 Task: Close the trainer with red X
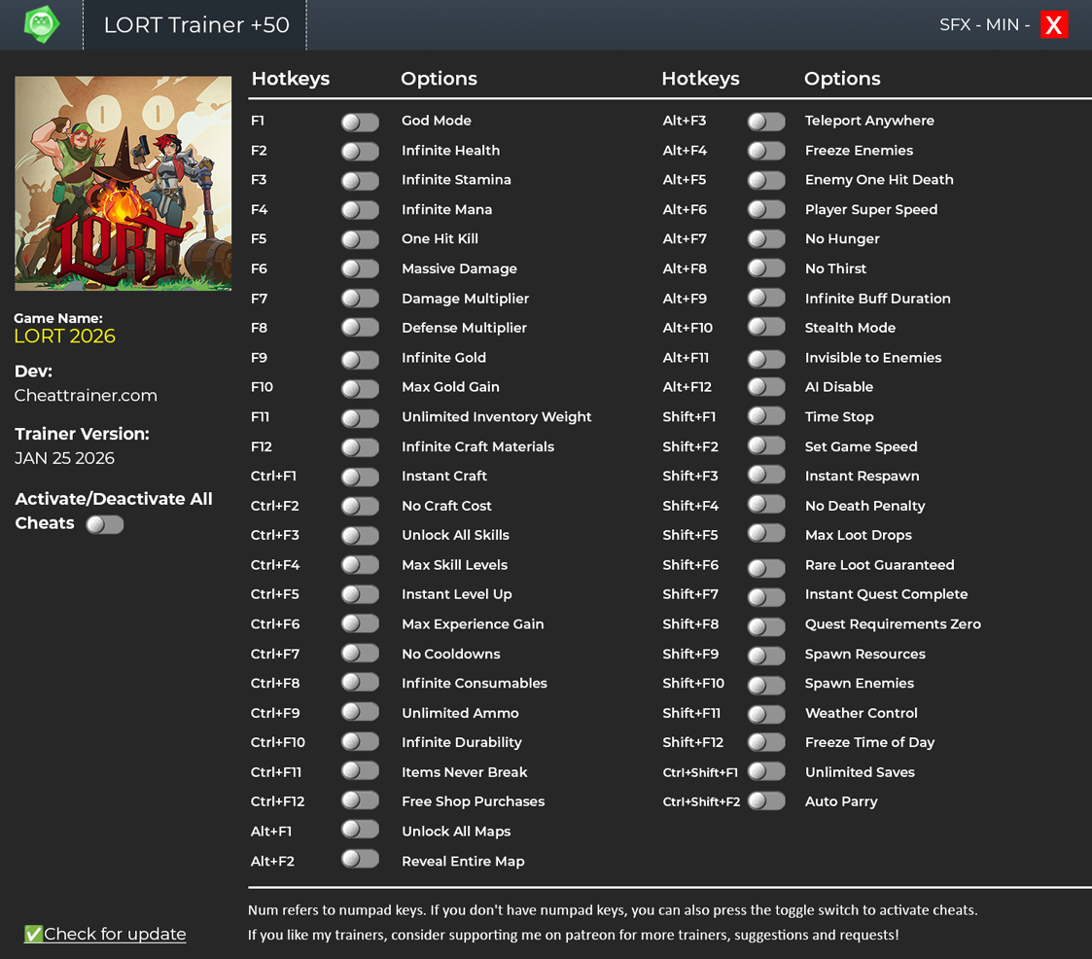point(1053,25)
